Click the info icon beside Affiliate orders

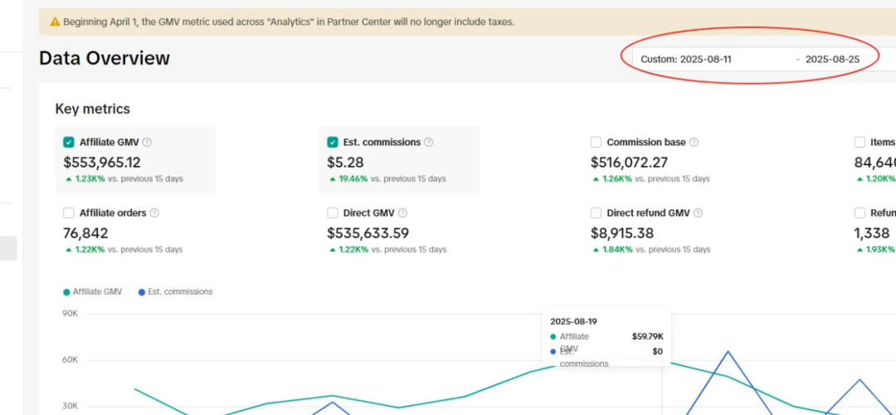click(x=154, y=213)
